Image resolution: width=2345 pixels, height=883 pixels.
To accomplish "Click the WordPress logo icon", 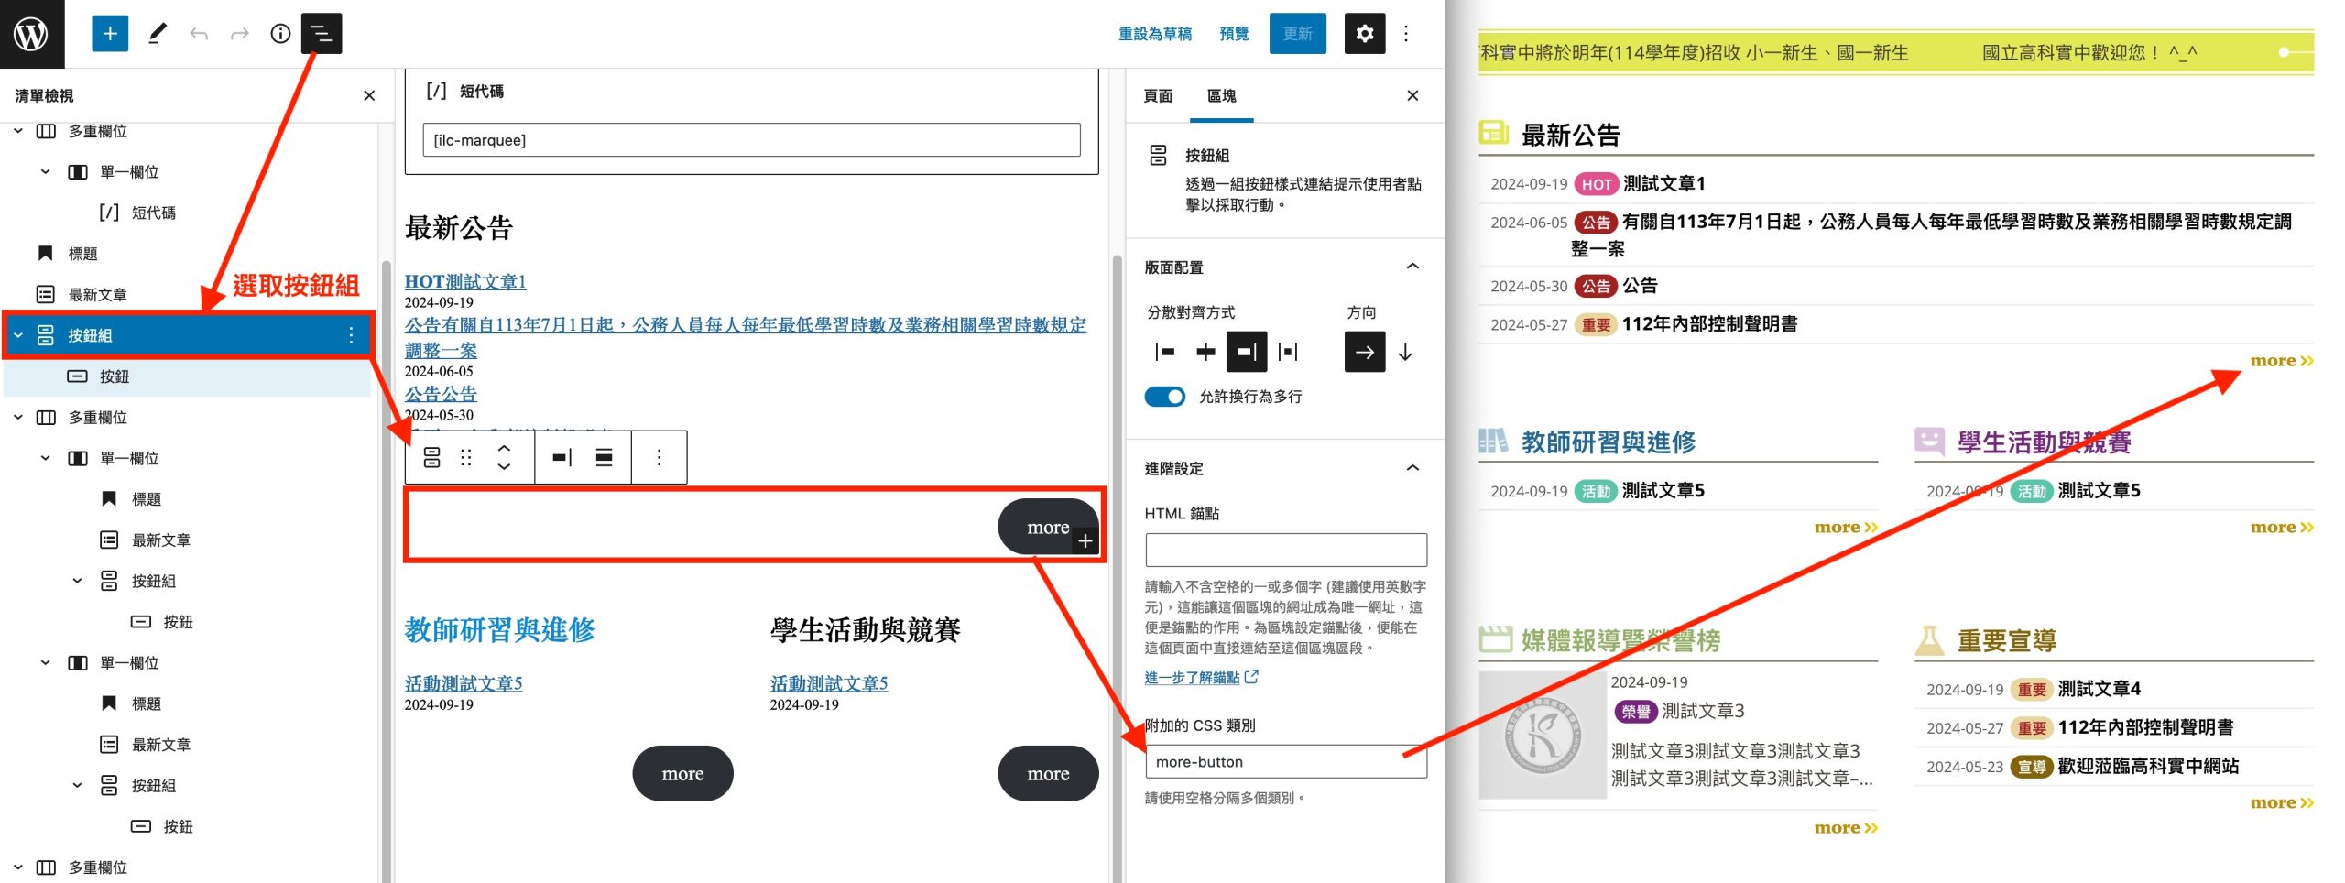I will pos(32,34).
